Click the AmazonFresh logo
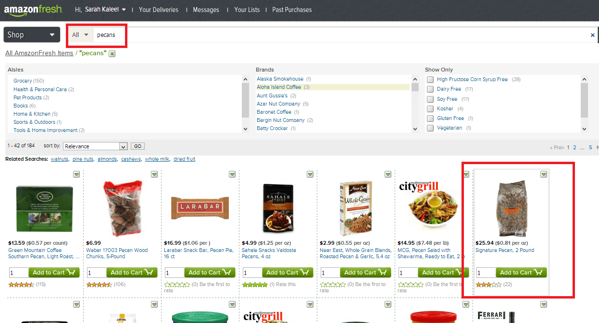 33,9
